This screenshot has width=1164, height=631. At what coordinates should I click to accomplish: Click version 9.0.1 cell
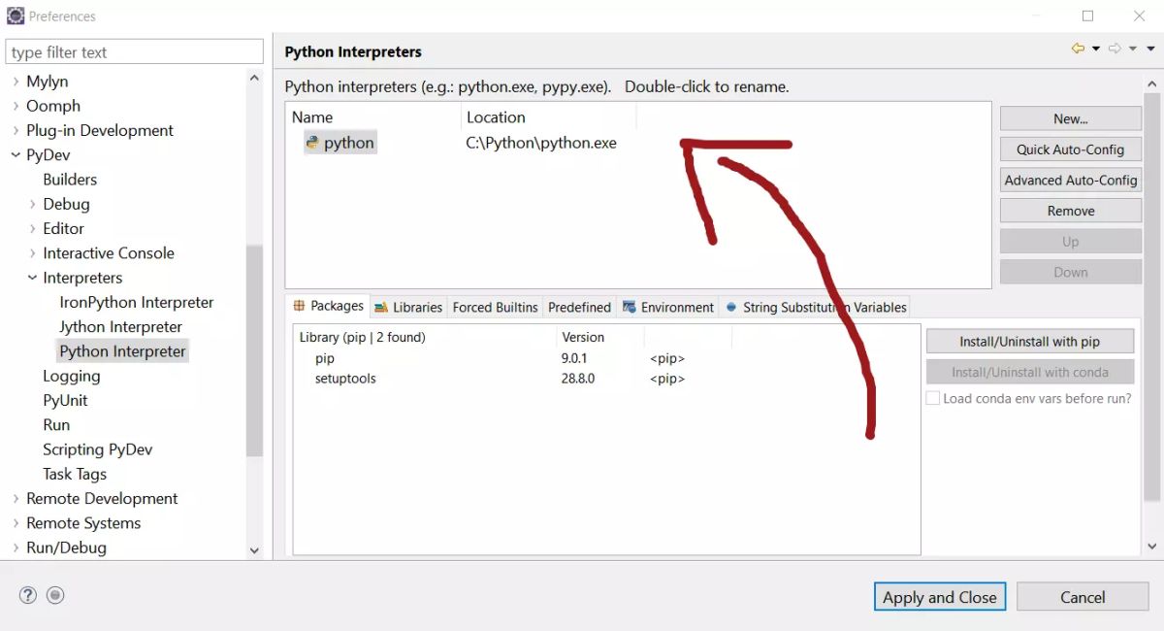coord(574,358)
